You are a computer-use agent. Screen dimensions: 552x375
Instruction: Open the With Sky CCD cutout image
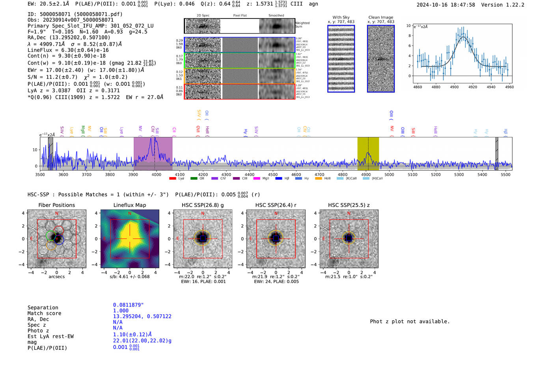pos(341,59)
